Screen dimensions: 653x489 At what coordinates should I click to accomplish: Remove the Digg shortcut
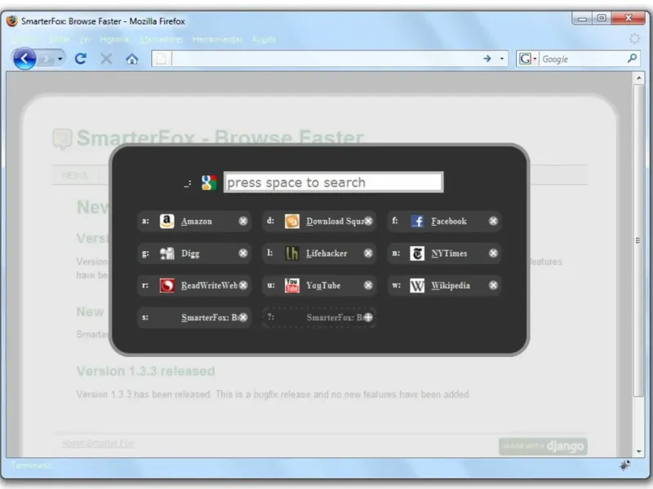click(243, 253)
